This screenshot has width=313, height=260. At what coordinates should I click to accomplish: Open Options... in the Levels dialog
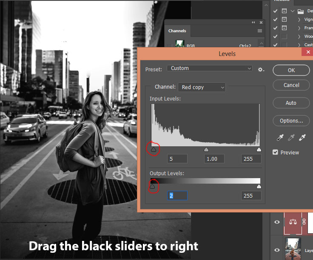coord(291,120)
